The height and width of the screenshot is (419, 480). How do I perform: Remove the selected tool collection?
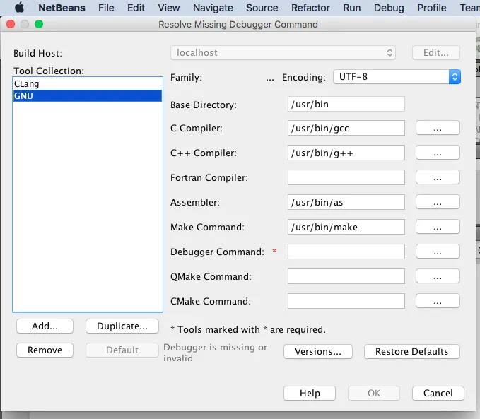tap(45, 350)
